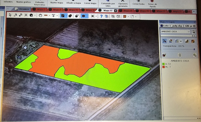Screen dimensions: 201x122
Task: Open the map help question mark
Action: pyautogui.click(x=101, y=16)
